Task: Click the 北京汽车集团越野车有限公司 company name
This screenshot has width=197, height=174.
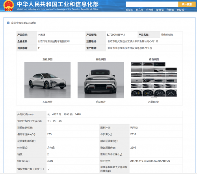Action: click(54, 42)
